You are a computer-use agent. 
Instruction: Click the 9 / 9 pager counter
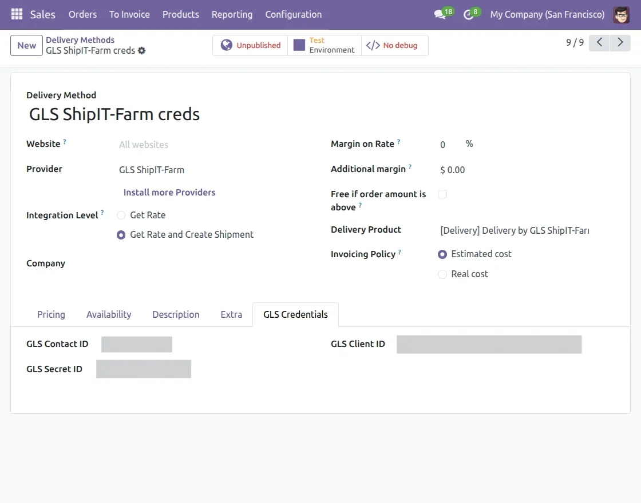point(575,42)
